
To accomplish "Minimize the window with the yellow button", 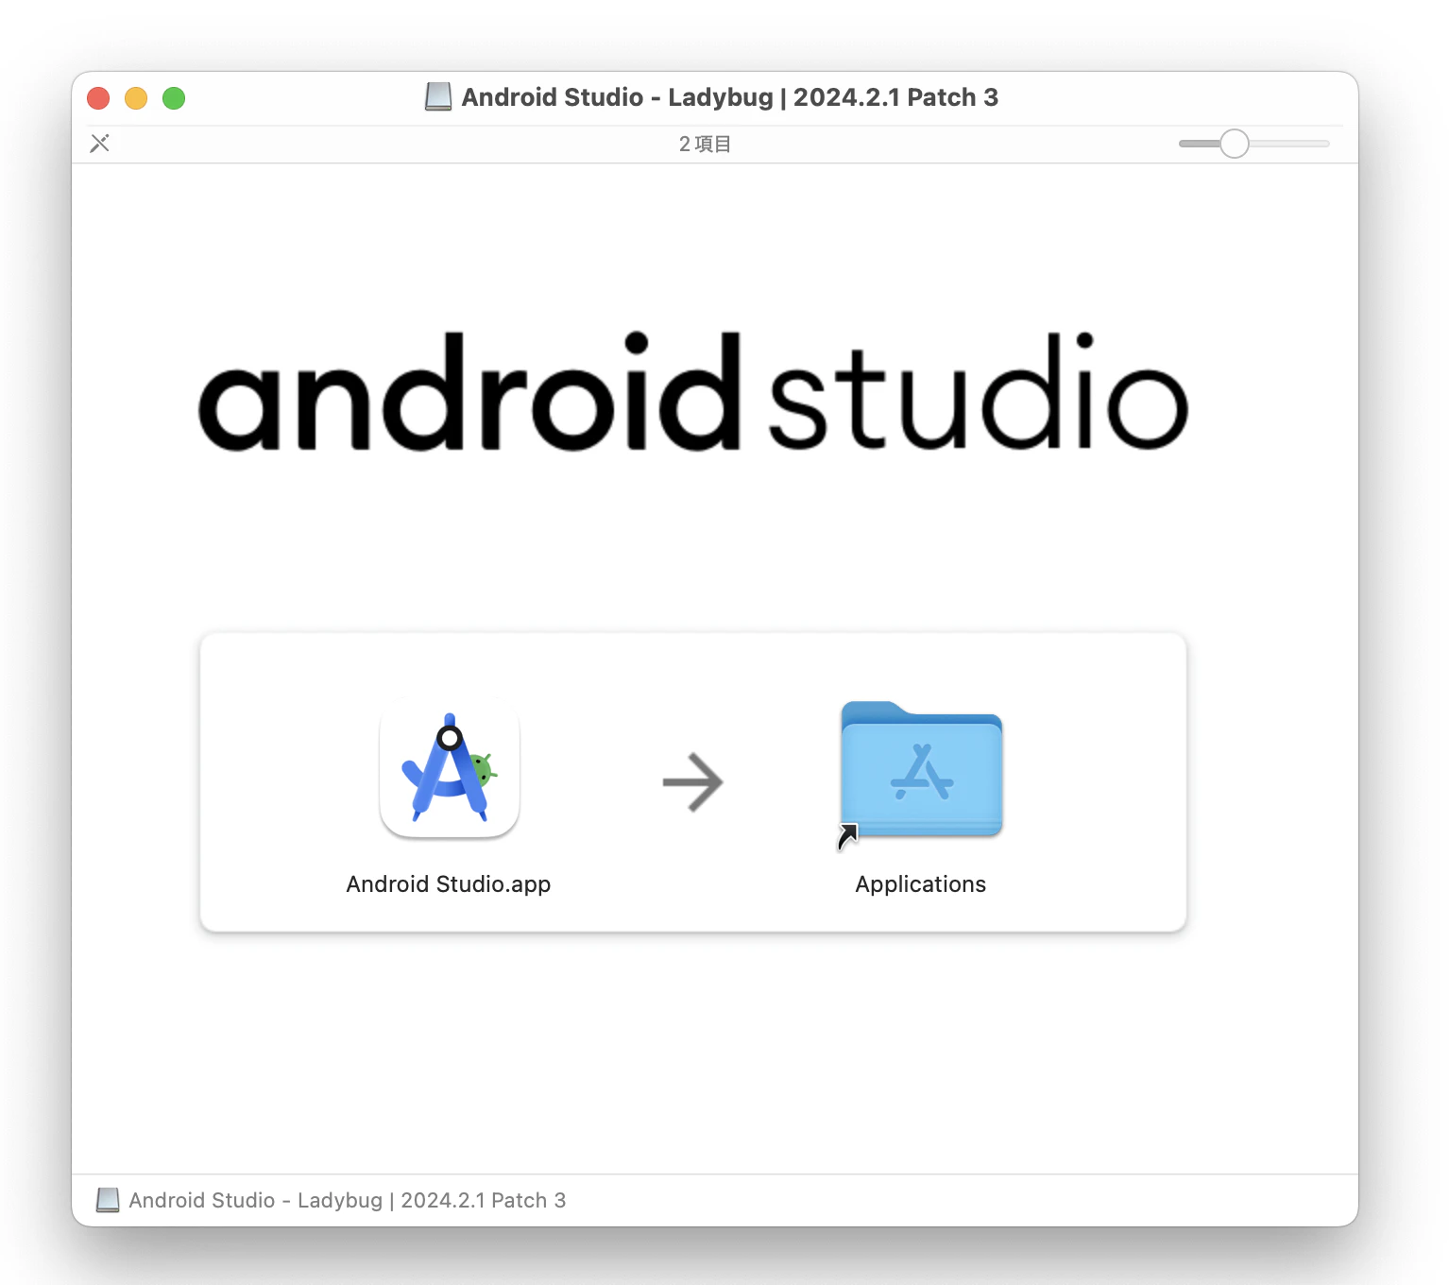I will 136,98.
